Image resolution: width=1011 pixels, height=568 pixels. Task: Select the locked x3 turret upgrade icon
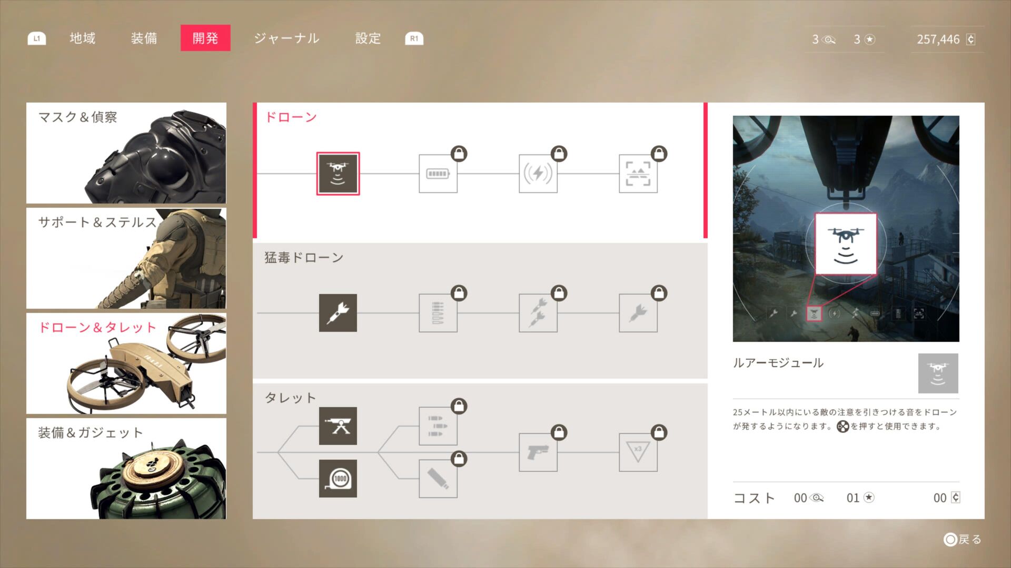pyautogui.click(x=638, y=452)
